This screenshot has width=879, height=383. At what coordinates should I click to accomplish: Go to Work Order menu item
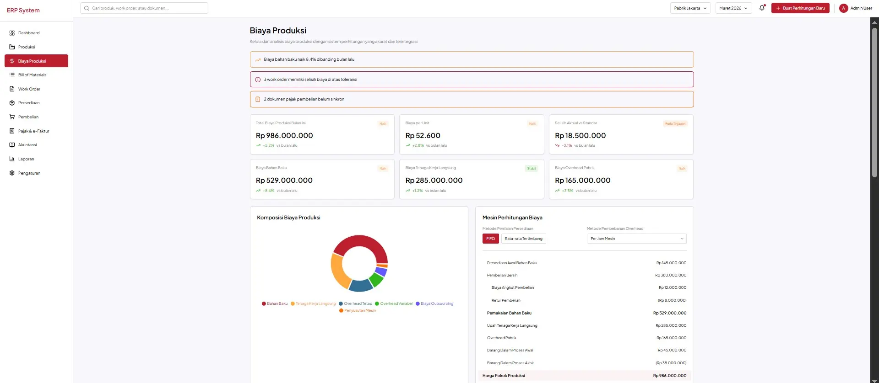[x=29, y=89]
